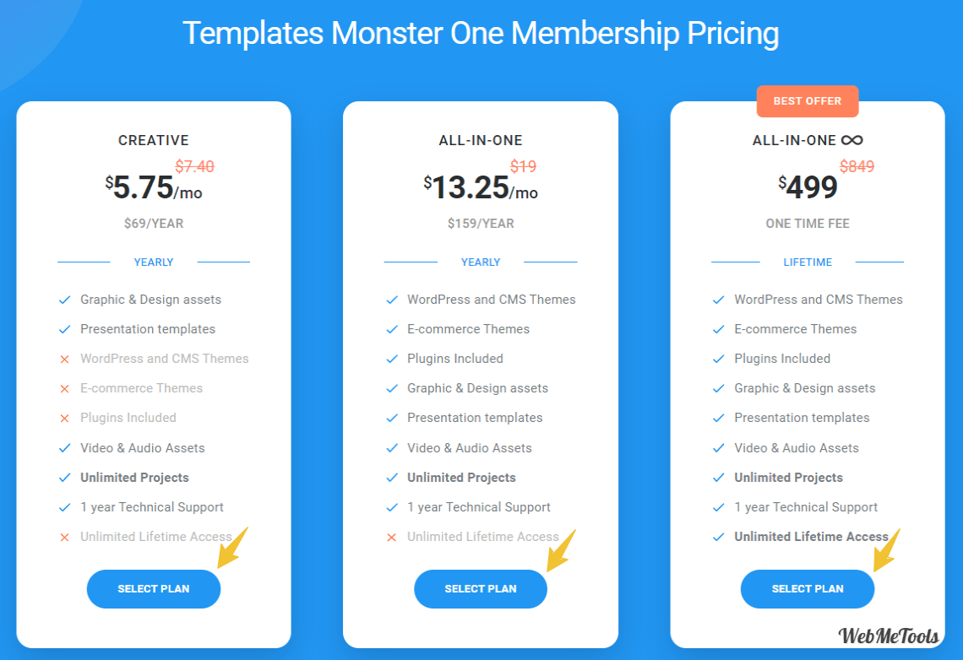Click red X next to WordPress and CMS Themes
The width and height of the screenshot is (963, 660).
pos(64,360)
